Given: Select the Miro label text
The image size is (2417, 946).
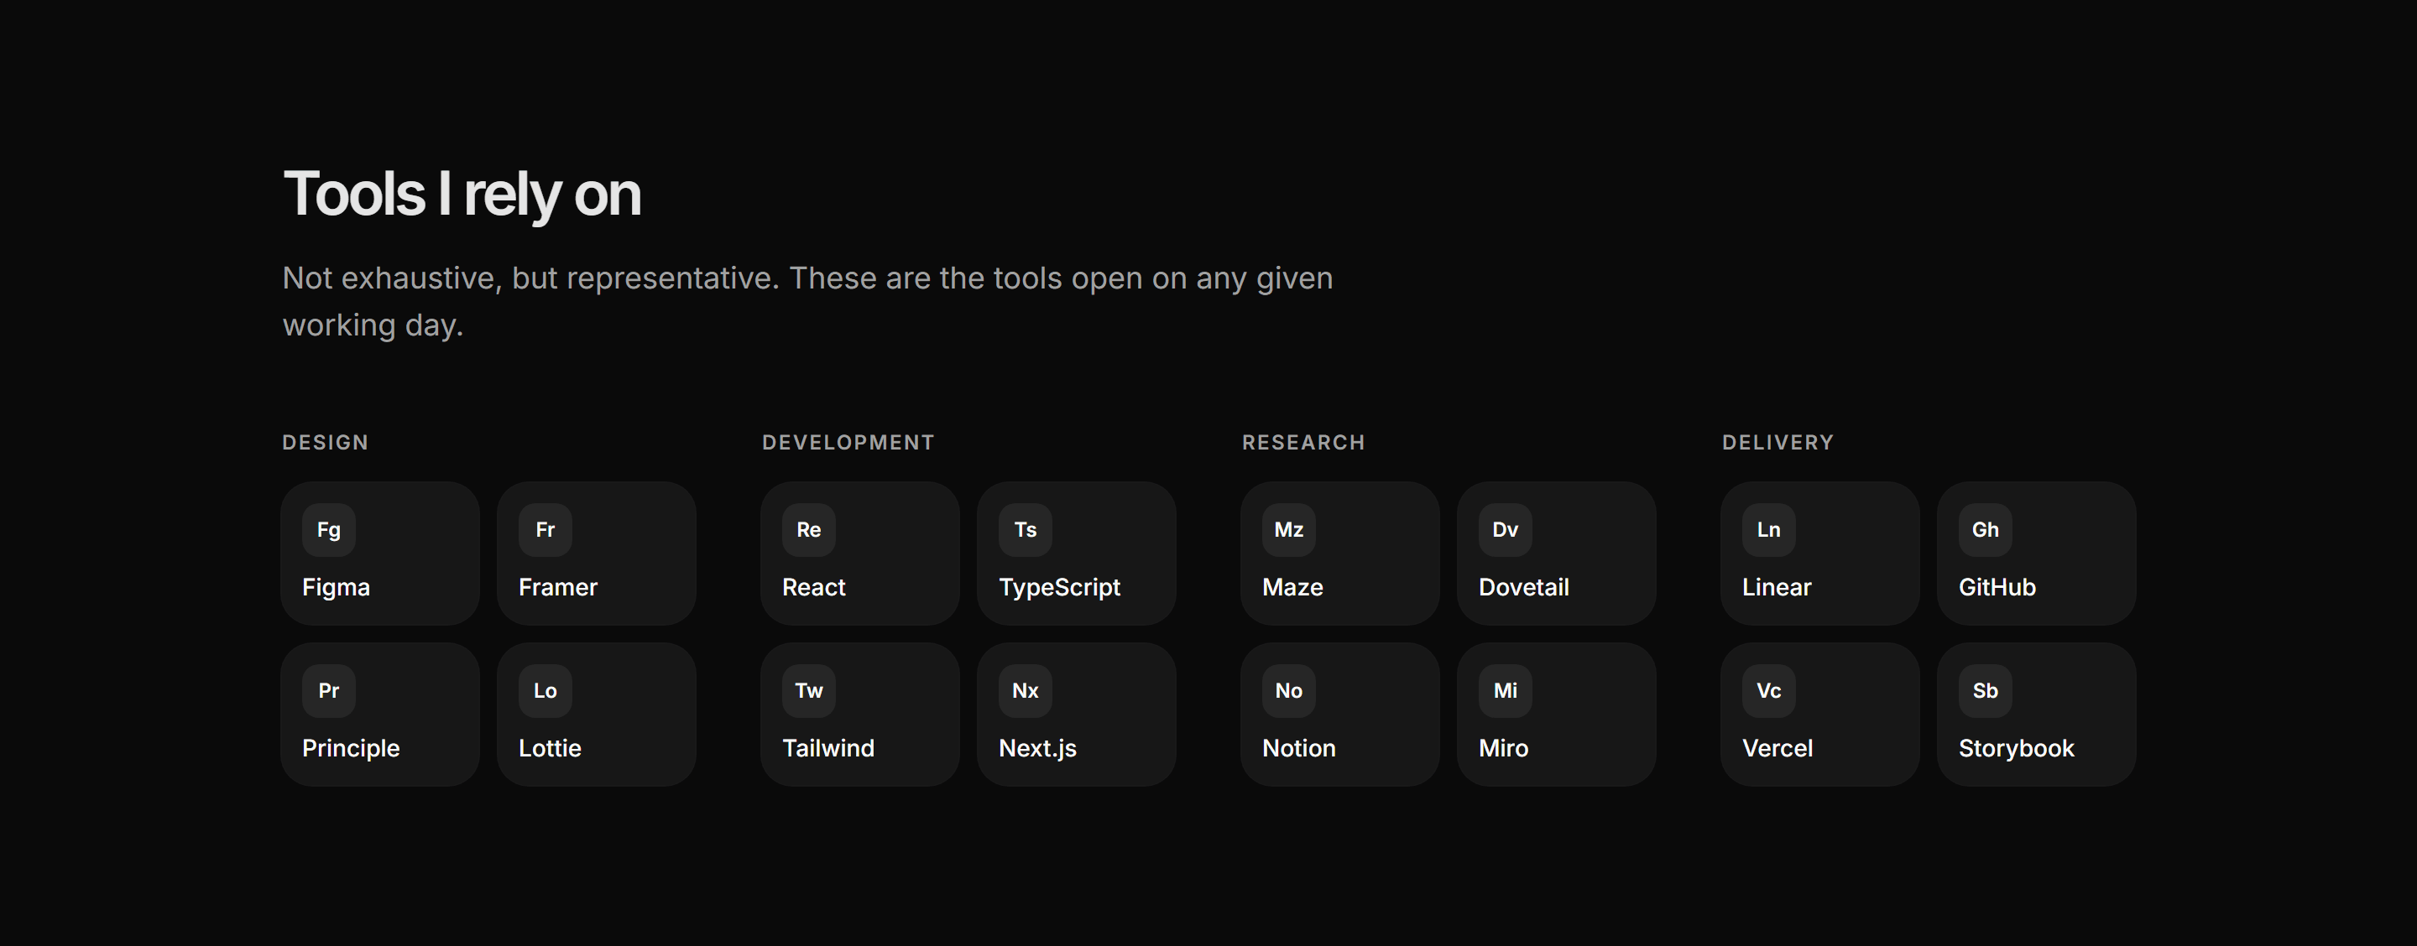Looking at the screenshot, I should pyautogui.click(x=1504, y=749).
